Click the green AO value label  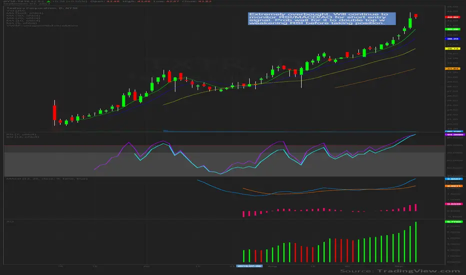click(454, 222)
